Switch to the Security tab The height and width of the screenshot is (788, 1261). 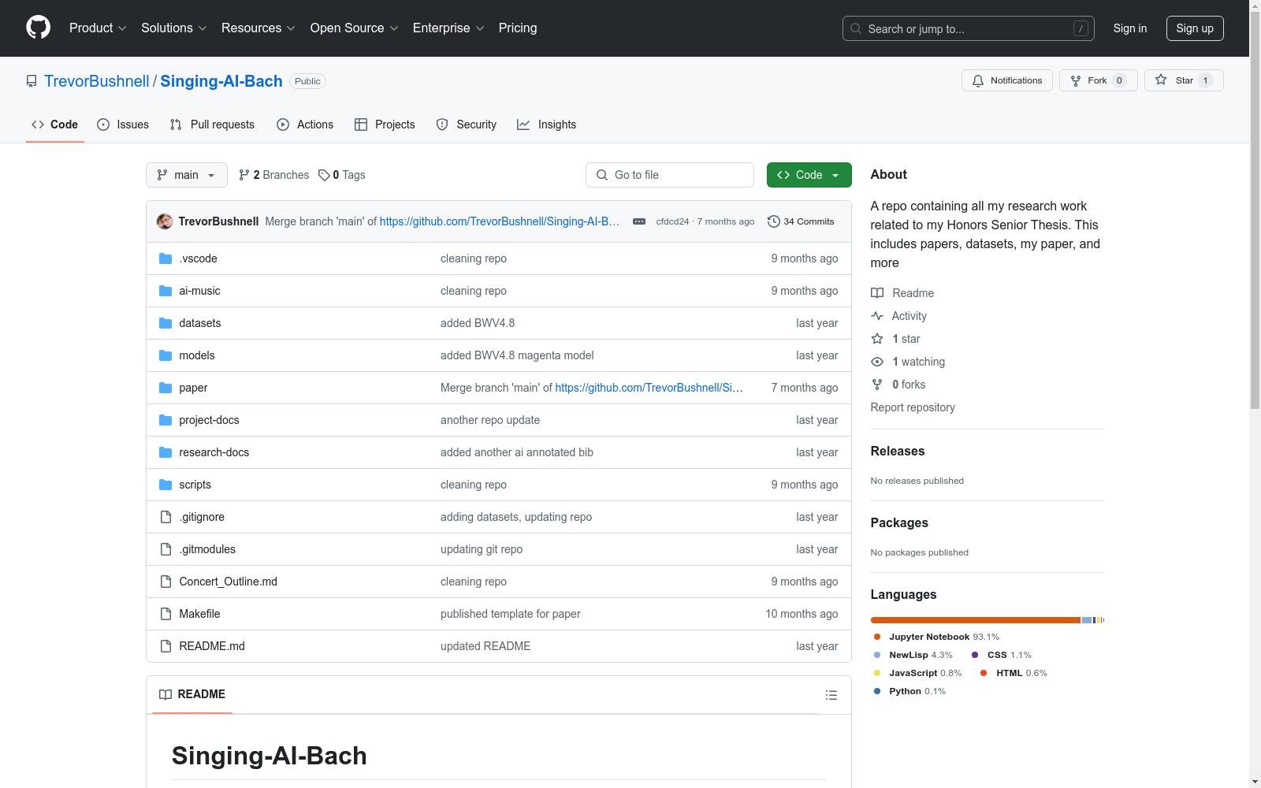coord(467,125)
